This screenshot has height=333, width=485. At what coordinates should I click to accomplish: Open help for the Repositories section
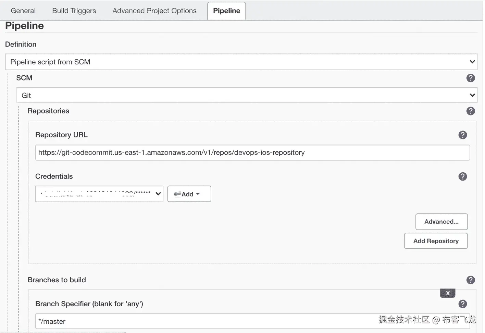point(471,111)
